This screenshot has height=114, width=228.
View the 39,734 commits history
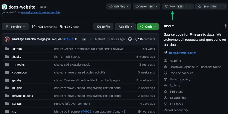[142, 39]
